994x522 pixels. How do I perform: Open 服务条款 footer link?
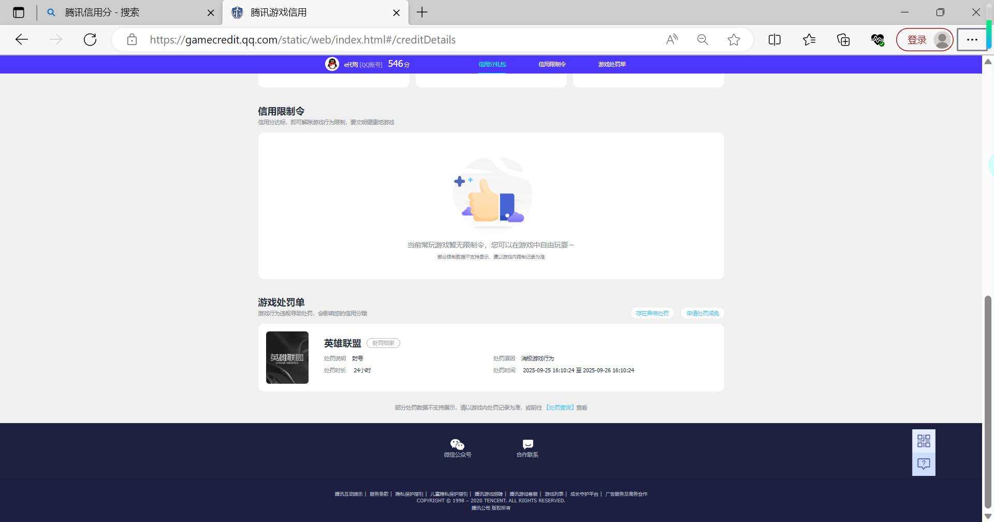click(x=379, y=494)
